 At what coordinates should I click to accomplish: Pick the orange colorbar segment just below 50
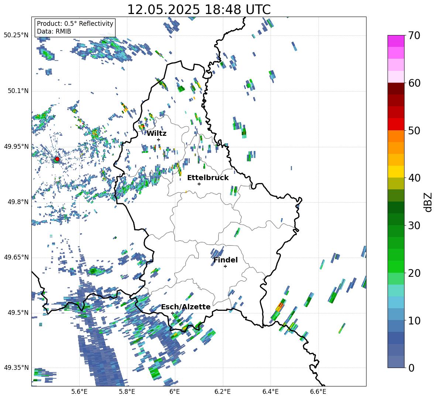click(396, 136)
